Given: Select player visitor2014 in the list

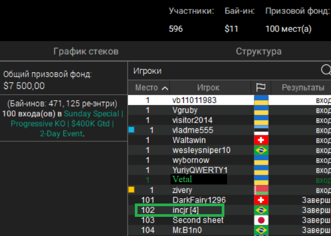Looking at the screenshot, I should tap(192, 120).
